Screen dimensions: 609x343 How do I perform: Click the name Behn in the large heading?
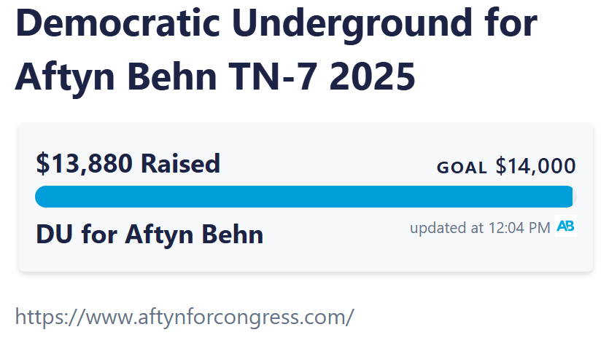click(x=184, y=75)
